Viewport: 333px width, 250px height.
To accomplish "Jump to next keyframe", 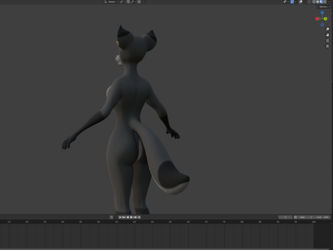I will tap(135, 217).
